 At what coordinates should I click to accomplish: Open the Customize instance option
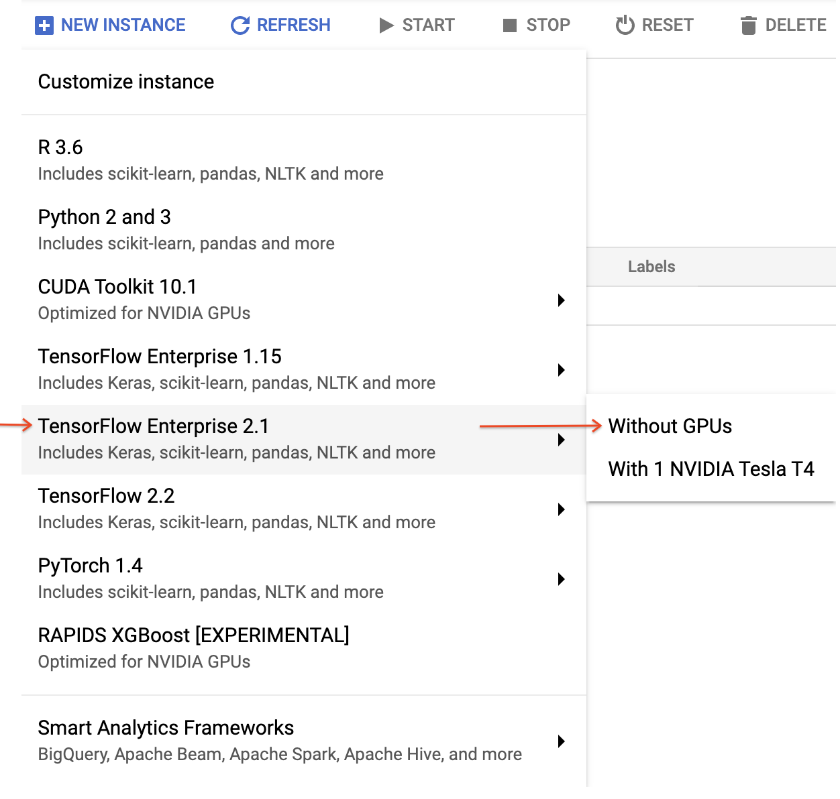coord(126,82)
